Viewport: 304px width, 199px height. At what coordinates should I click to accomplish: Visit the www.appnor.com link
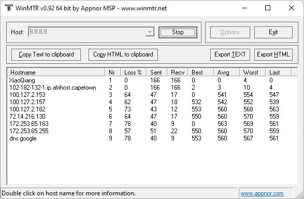point(262,193)
